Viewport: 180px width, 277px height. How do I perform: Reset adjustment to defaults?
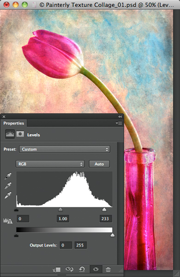pyautogui.click(x=82, y=269)
